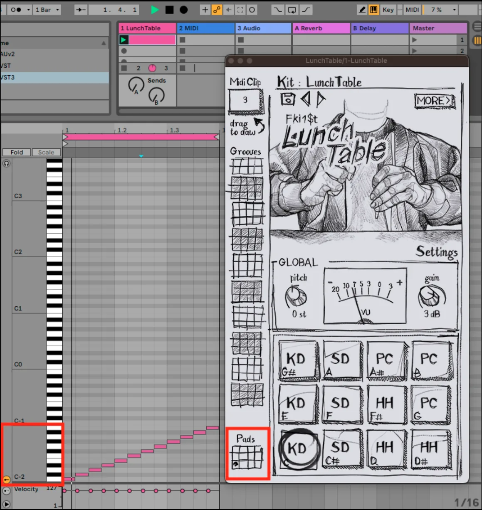Open the 1 Bar quantization dropdown
The height and width of the screenshot is (510, 482).
[47, 10]
